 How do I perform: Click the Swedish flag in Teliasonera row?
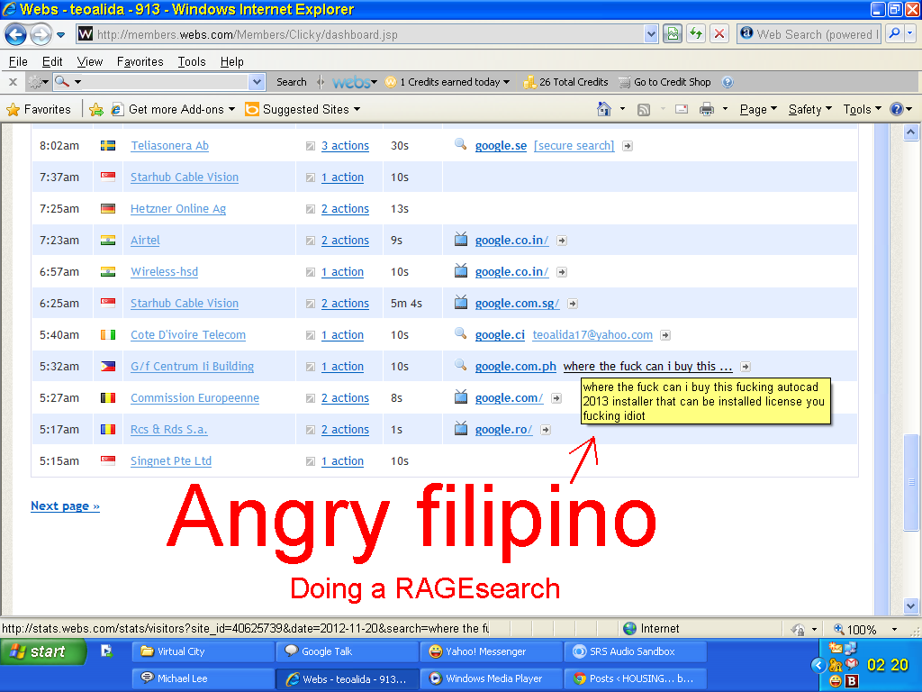click(x=108, y=145)
